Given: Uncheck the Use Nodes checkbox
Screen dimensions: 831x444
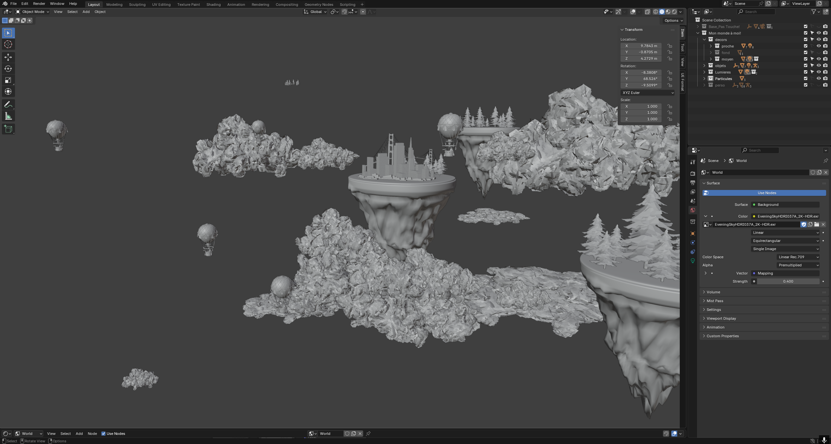Looking at the screenshot, I should coord(103,434).
